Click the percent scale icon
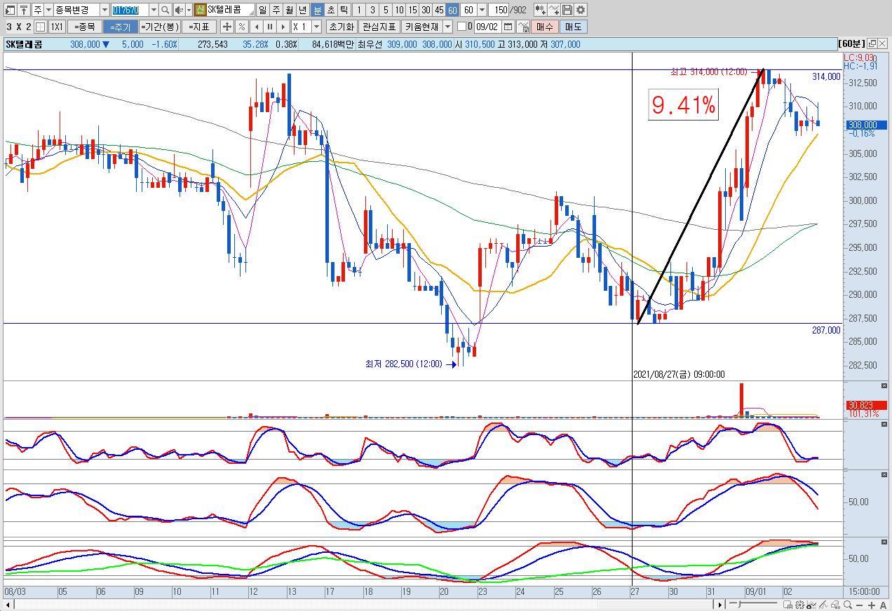Image resolution: width=892 pixels, height=611 pixels. pos(241,27)
